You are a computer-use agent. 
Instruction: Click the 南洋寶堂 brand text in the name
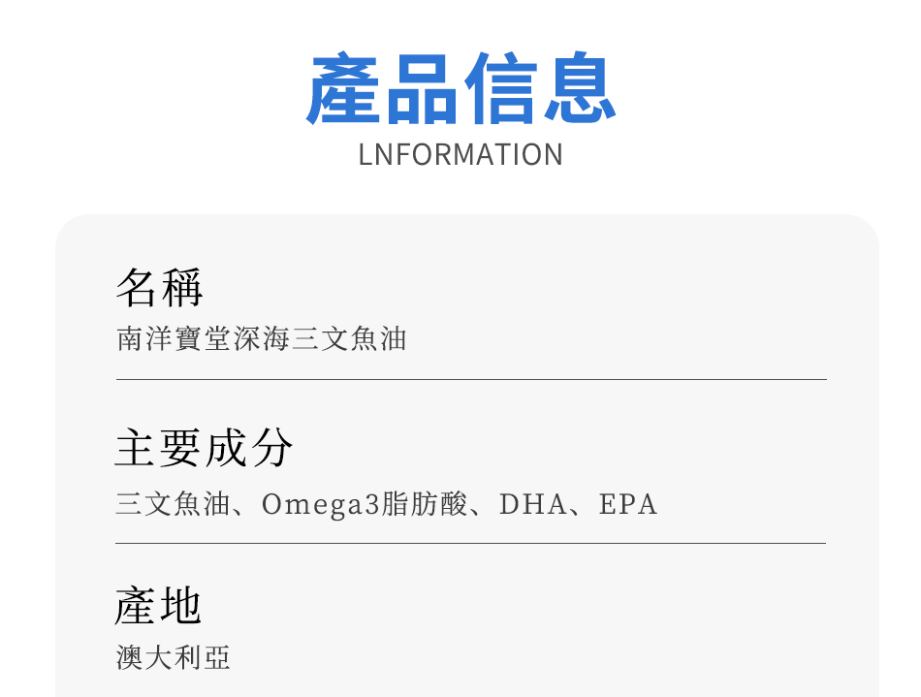[174, 339]
